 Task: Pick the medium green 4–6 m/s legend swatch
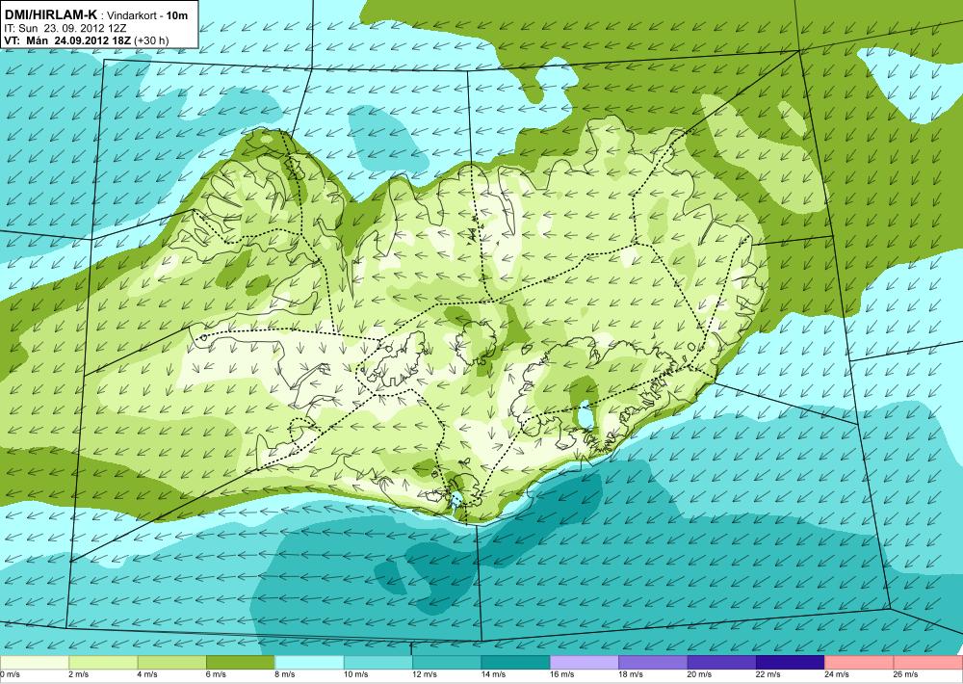tap(172, 663)
